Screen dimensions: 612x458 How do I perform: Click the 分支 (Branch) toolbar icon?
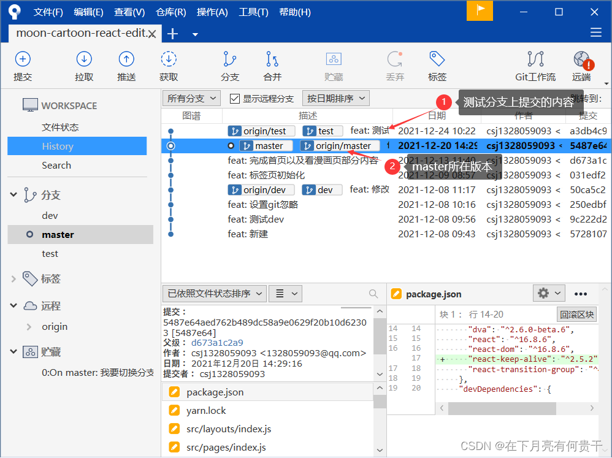coord(229,59)
